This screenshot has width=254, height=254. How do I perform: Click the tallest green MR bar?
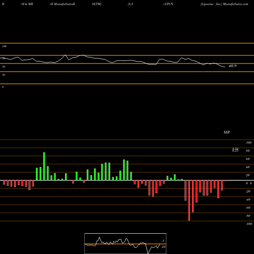(44, 167)
